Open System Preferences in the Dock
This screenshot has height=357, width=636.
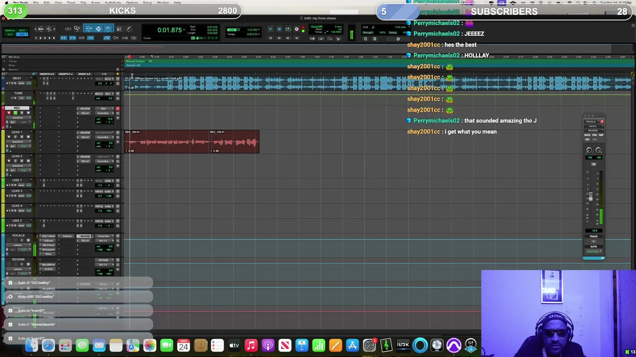(x=369, y=345)
